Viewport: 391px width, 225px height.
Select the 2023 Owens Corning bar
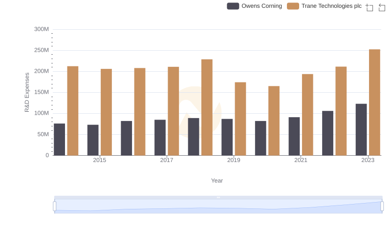click(361, 129)
